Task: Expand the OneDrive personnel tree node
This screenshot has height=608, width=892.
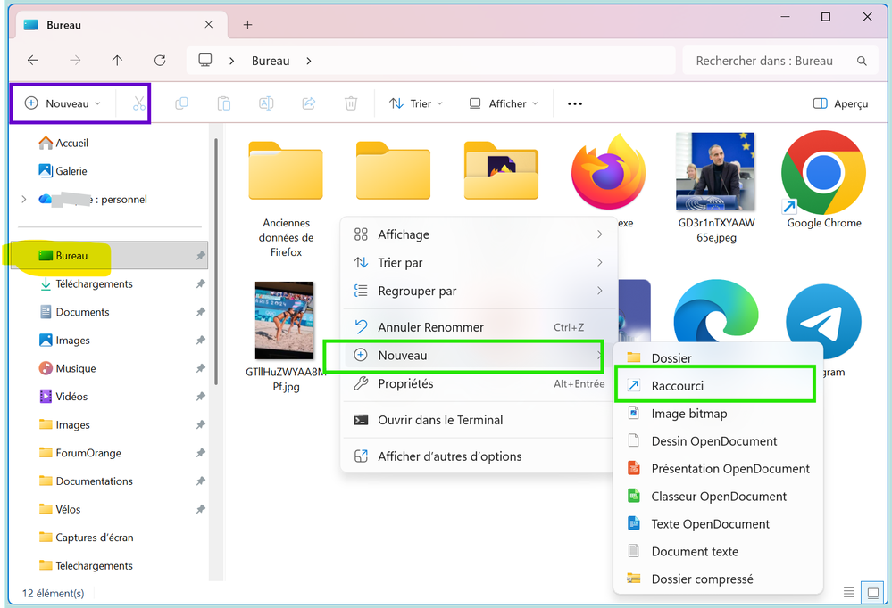Action: click(x=23, y=200)
